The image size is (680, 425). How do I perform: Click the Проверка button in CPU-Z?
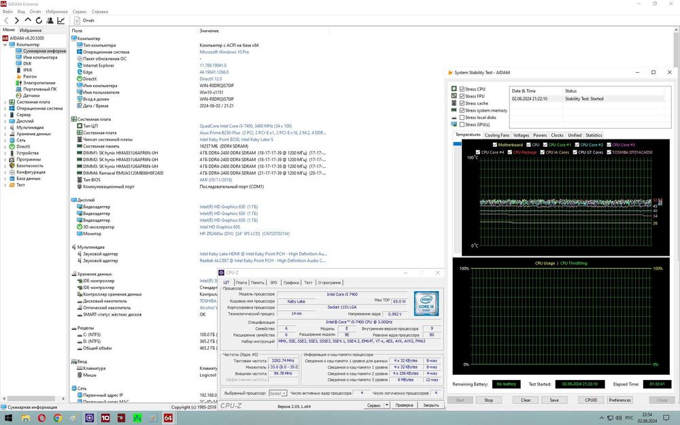point(404,405)
